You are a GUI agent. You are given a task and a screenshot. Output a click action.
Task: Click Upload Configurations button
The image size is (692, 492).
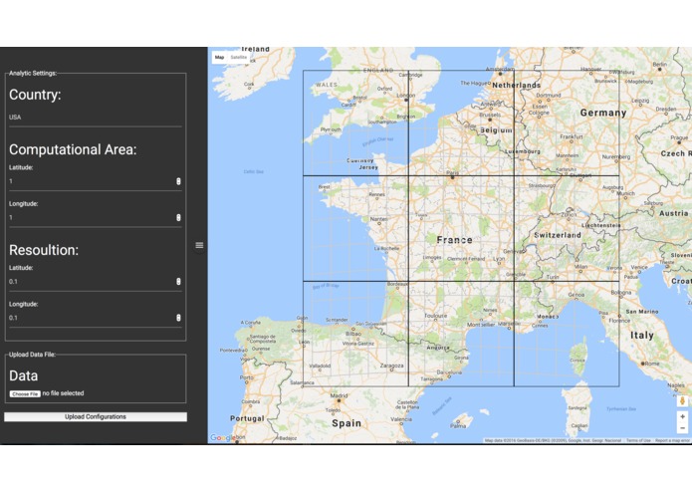[x=96, y=417]
